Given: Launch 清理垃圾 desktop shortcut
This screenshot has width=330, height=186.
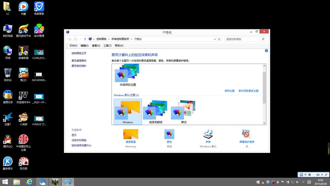Looking at the screenshot, I should point(7,97).
